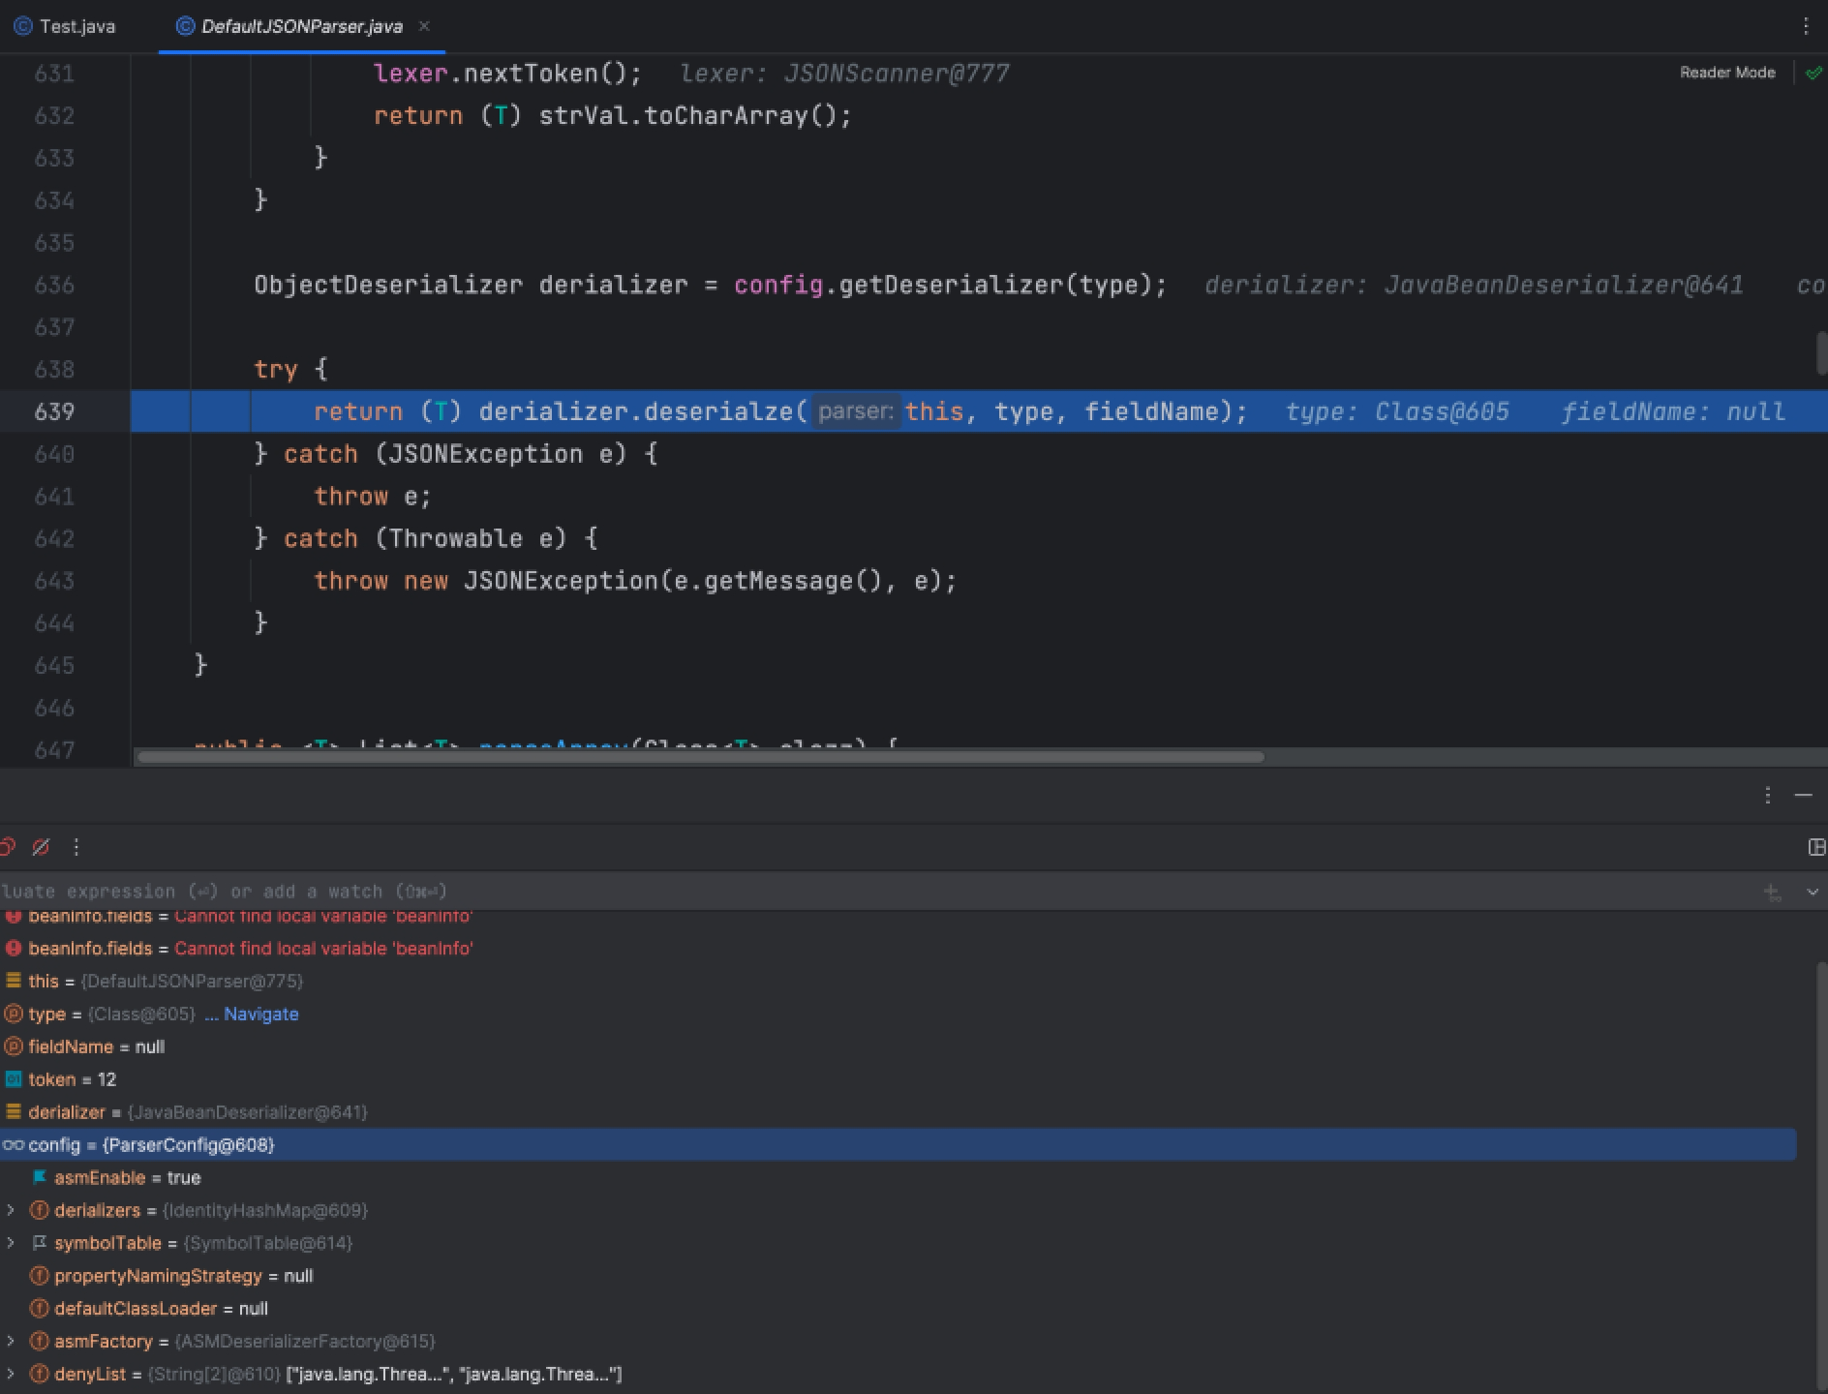Image resolution: width=1828 pixels, height=1394 pixels.
Task: Click the toCharArray call on line 632
Action: click(725, 115)
